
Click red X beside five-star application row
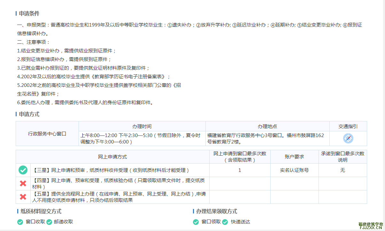[x=23, y=197]
